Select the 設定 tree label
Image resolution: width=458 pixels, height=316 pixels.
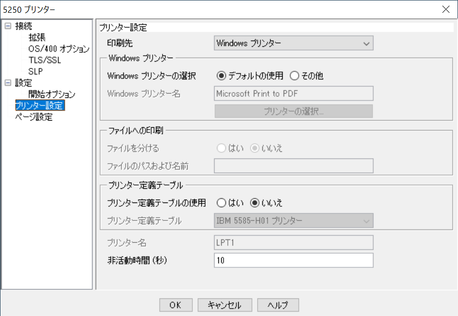pyautogui.click(x=23, y=83)
